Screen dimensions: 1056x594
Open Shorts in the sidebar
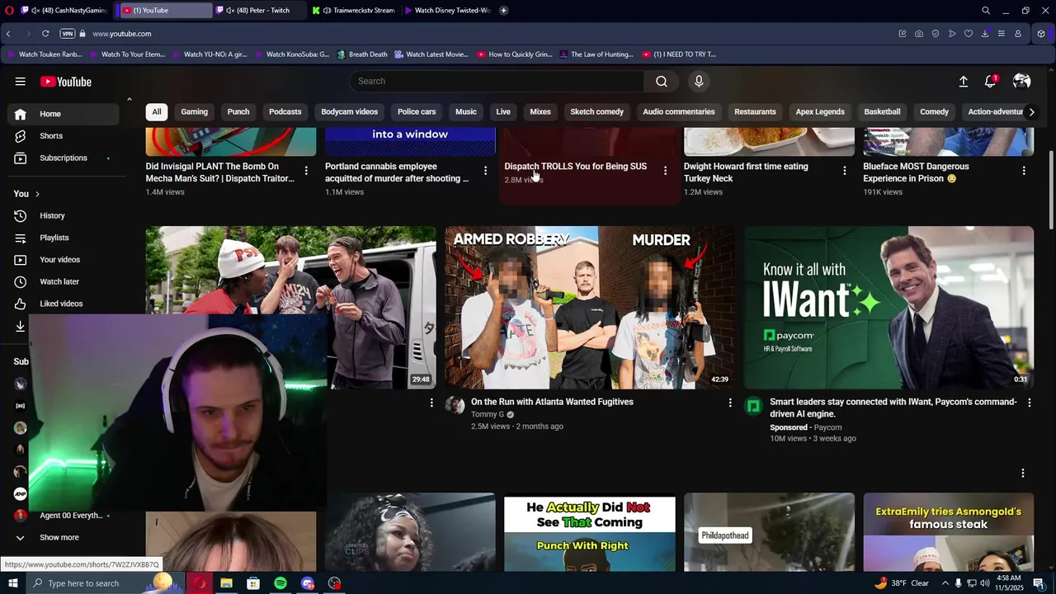click(63, 136)
